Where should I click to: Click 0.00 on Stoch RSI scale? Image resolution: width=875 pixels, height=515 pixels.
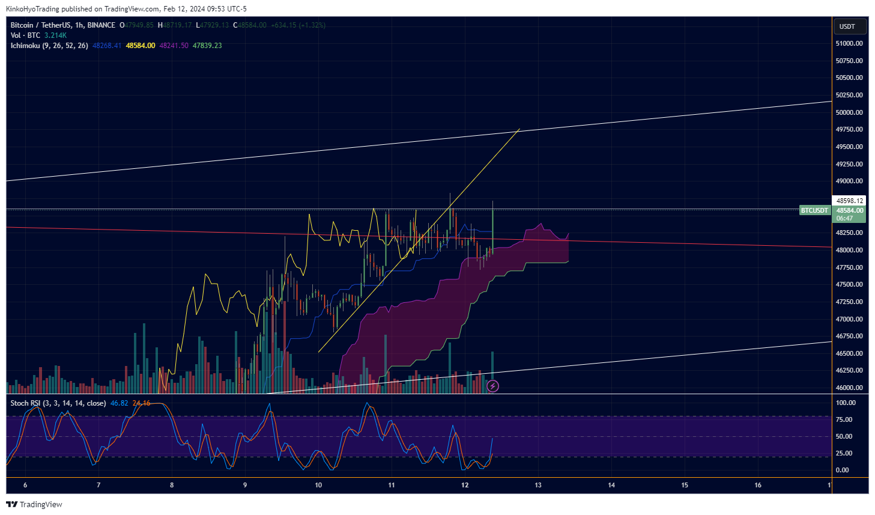coord(842,470)
